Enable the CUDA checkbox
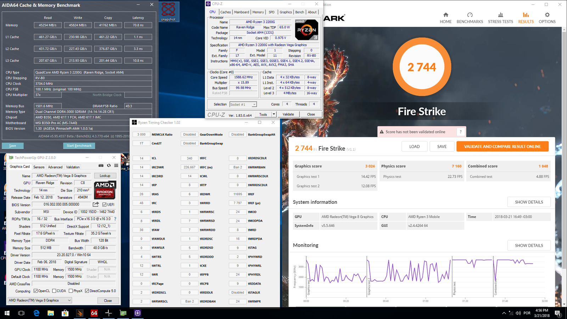Screen dimensions: 567x319 pos(54,291)
